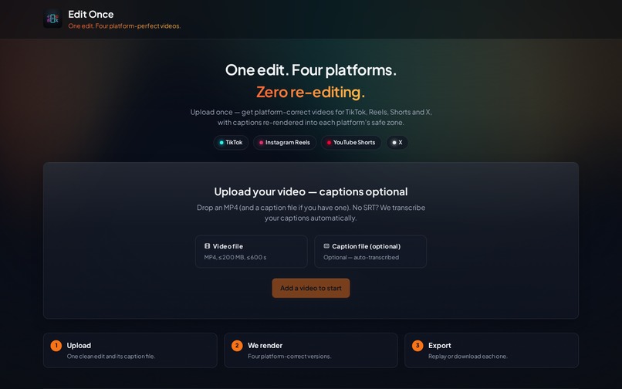Click the Edit Once logo icon
The image size is (622, 389).
pyautogui.click(x=52, y=19)
